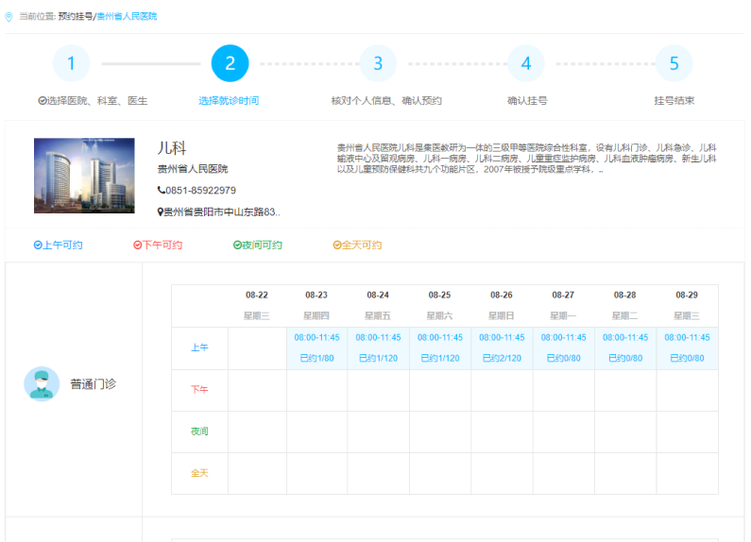751x542 pixels.
Task: Toggle the 上午可约 filter
Action: click(59, 246)
